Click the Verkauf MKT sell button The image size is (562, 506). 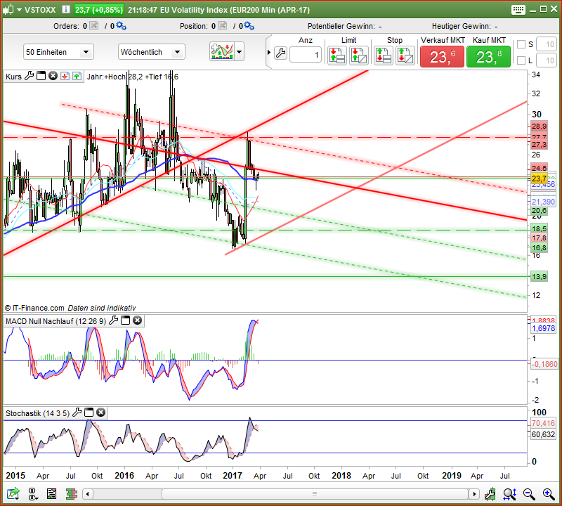pos(442,56)
